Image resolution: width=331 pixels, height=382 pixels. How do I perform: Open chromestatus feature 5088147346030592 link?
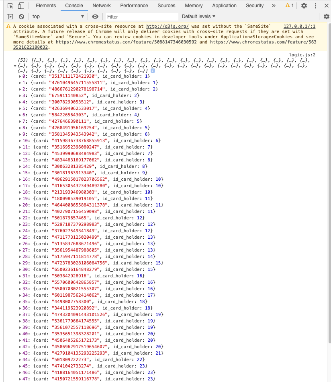coord(126,42)
